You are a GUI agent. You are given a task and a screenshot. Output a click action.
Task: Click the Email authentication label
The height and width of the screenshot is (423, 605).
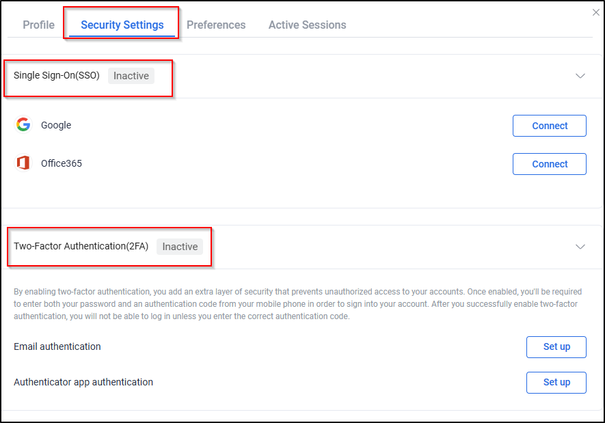[57, 346]
